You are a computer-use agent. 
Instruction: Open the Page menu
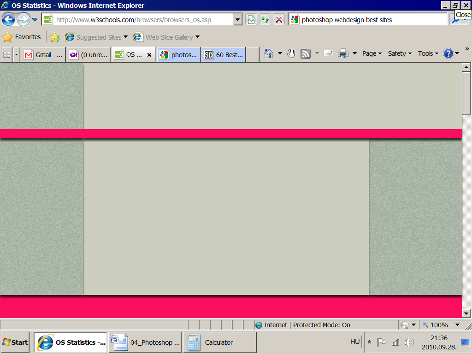(372, 53)
